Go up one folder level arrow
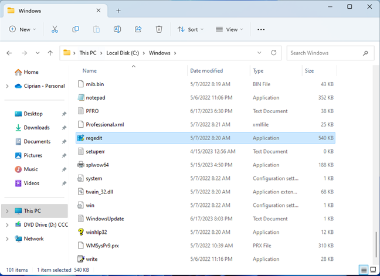The height and width of the screenshot is (276, 380). click(x=50, y=53)
